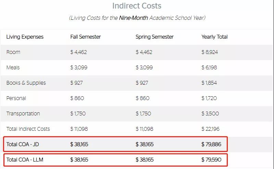Click the JD yearly total $ 79,886

[211, 144]
